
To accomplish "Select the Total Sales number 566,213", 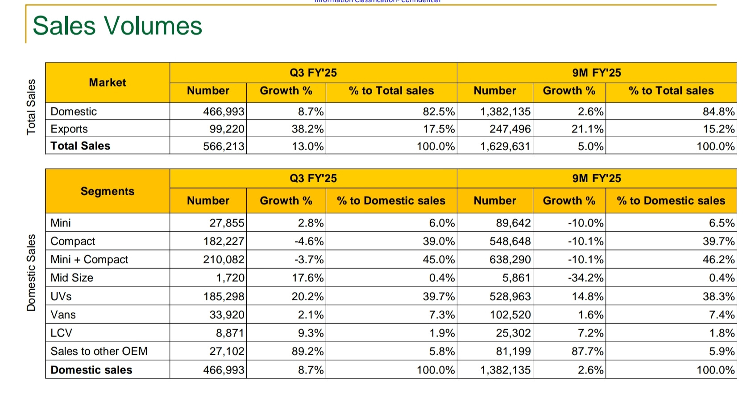I will [224, 146].
